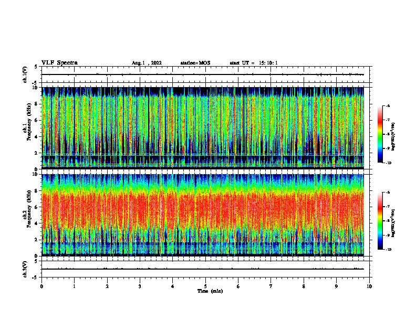Click the time axis tick label '8'
Image resolution: width=416 pixels, height=321 pixels.
click(304, 286)
